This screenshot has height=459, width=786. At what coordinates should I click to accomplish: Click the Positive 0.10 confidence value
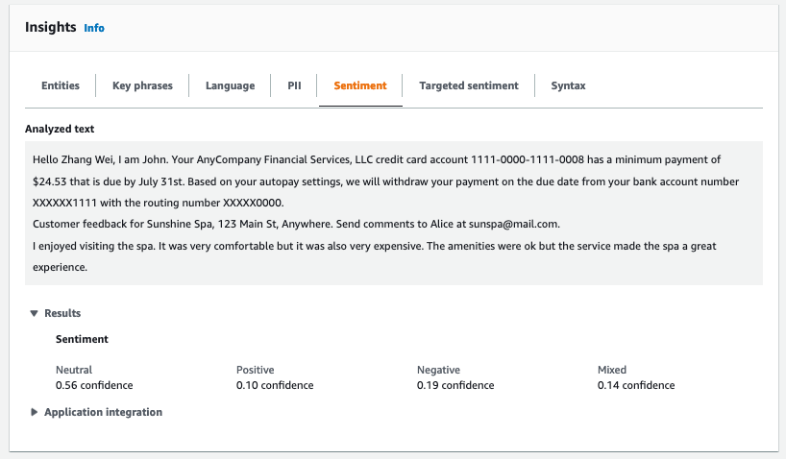click(275, 385)
